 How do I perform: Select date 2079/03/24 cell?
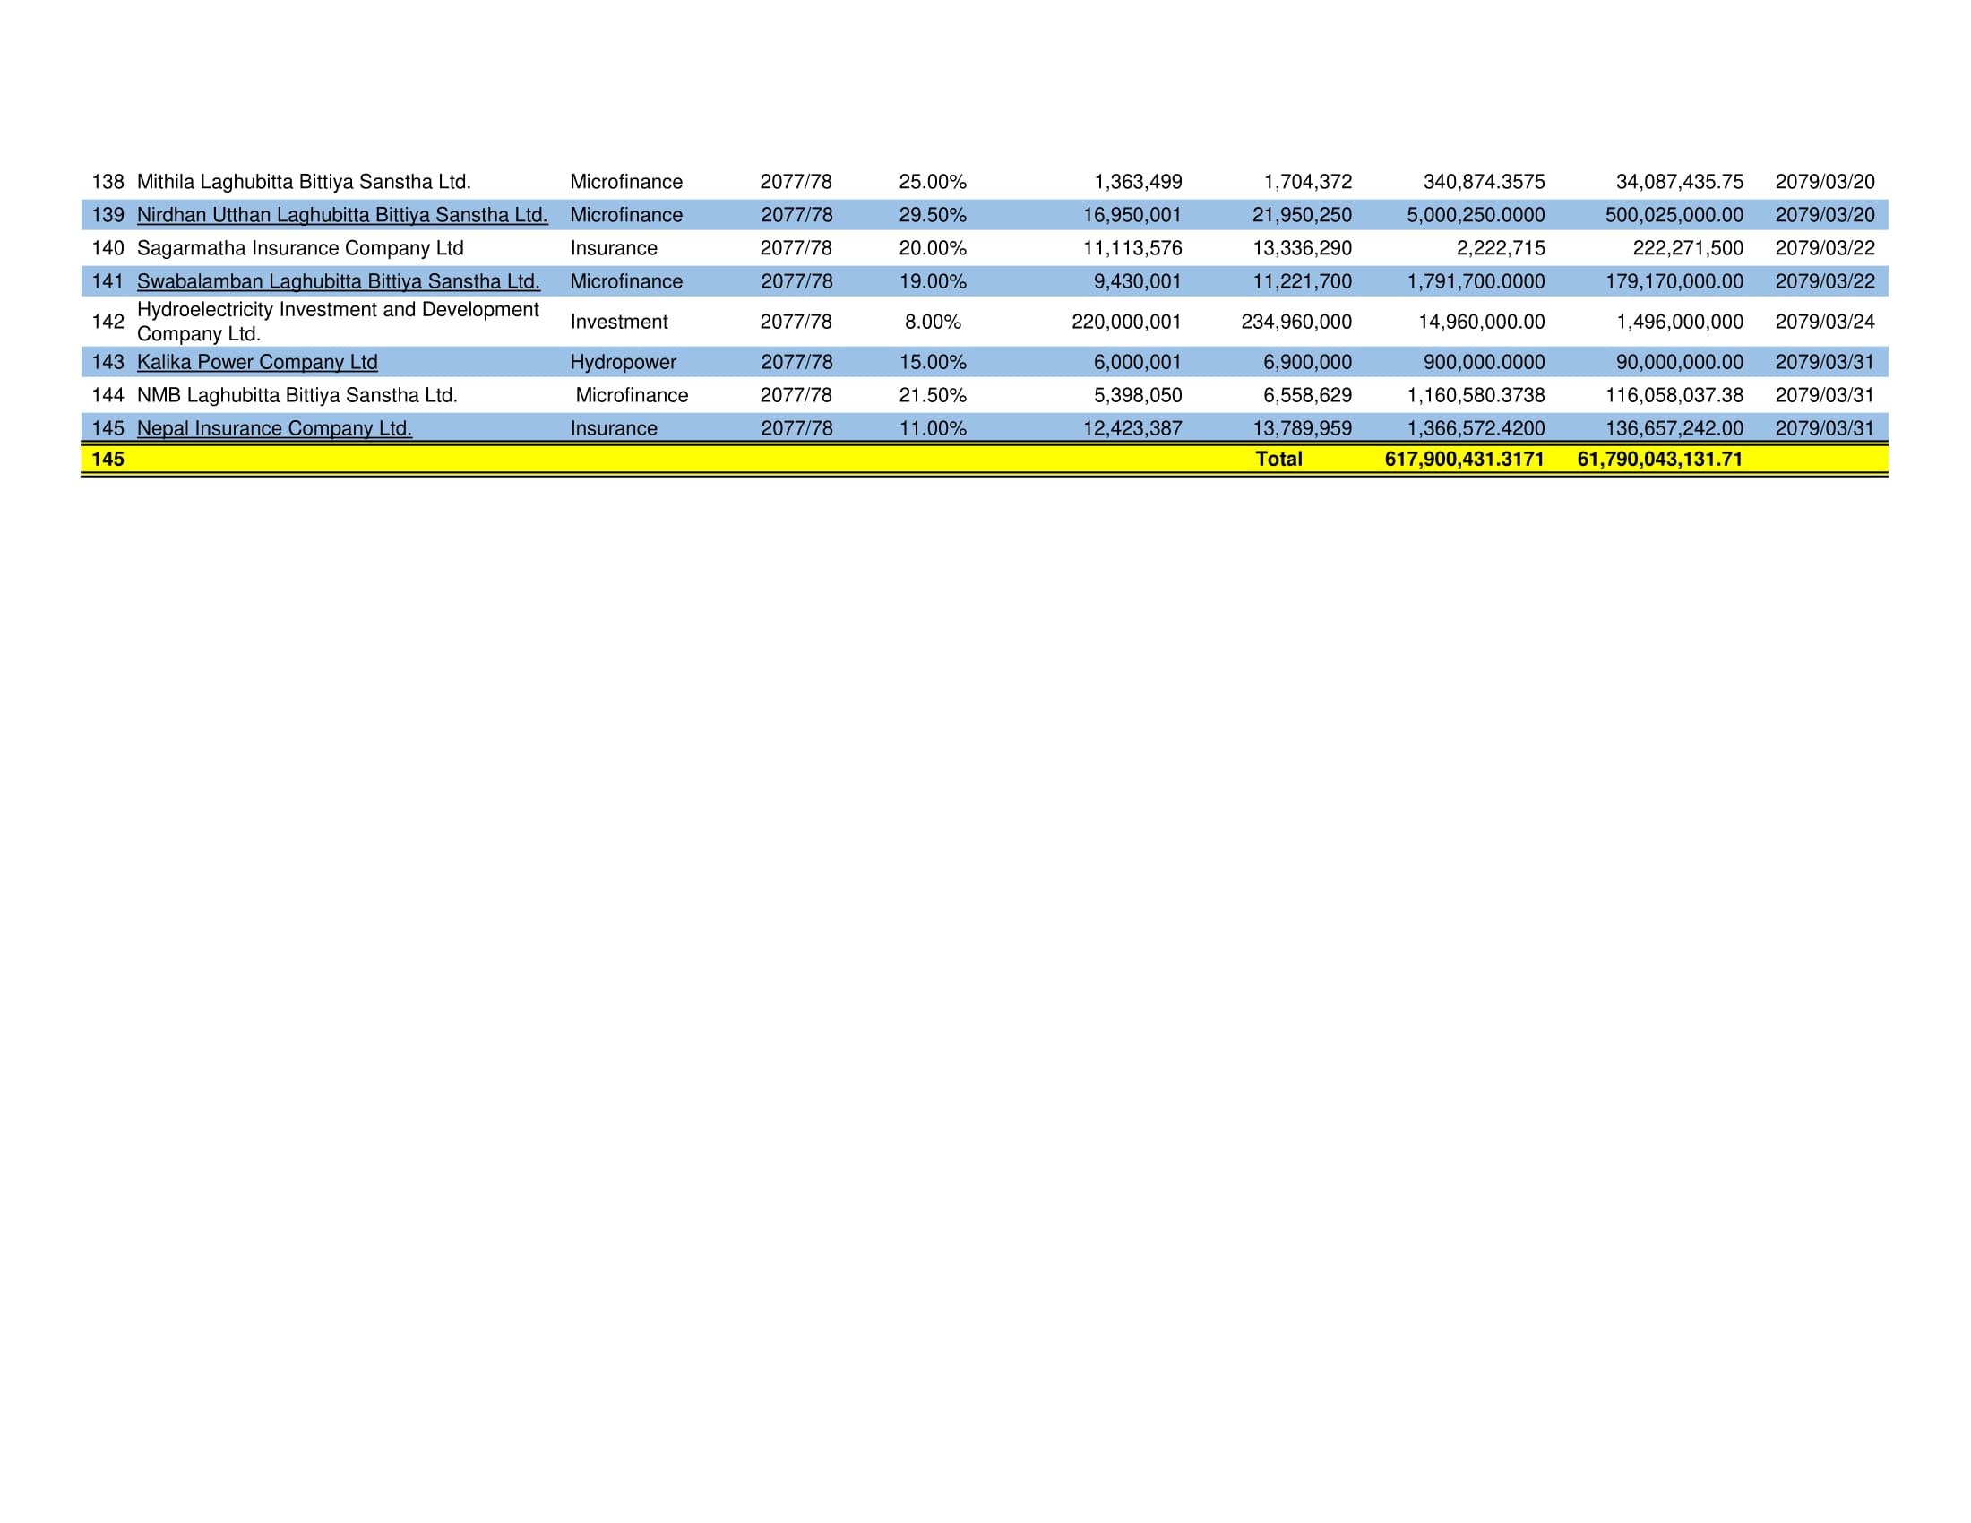[1824, 322]
